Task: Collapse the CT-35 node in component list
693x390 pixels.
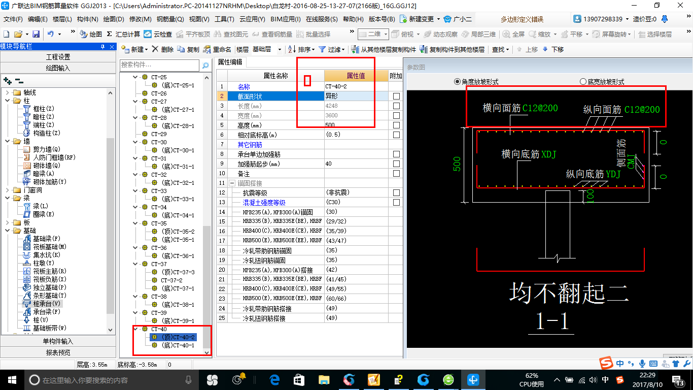Action: (x=134, y=223)
